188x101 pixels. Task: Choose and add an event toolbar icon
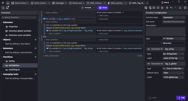click(x=154, y=8)
